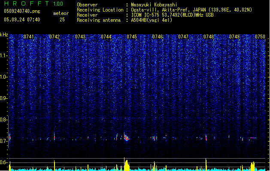
Task: Click the 0.7 kHz axis label
Action: pos(3,141)
